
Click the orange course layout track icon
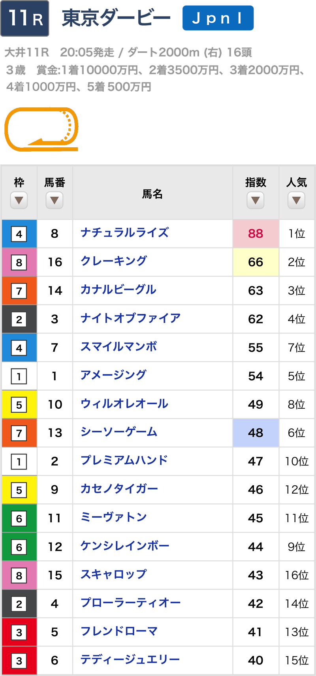pos(41,130)
